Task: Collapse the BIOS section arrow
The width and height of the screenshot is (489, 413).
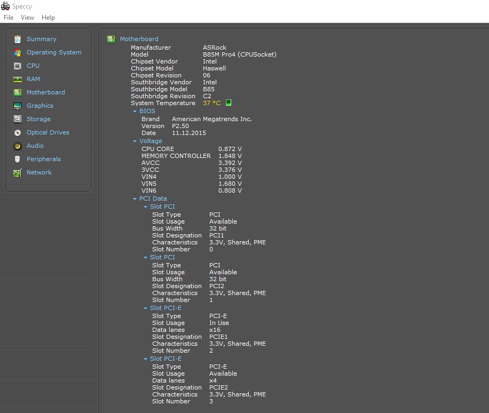Action: pyautogui.click(x=135, y=112)
